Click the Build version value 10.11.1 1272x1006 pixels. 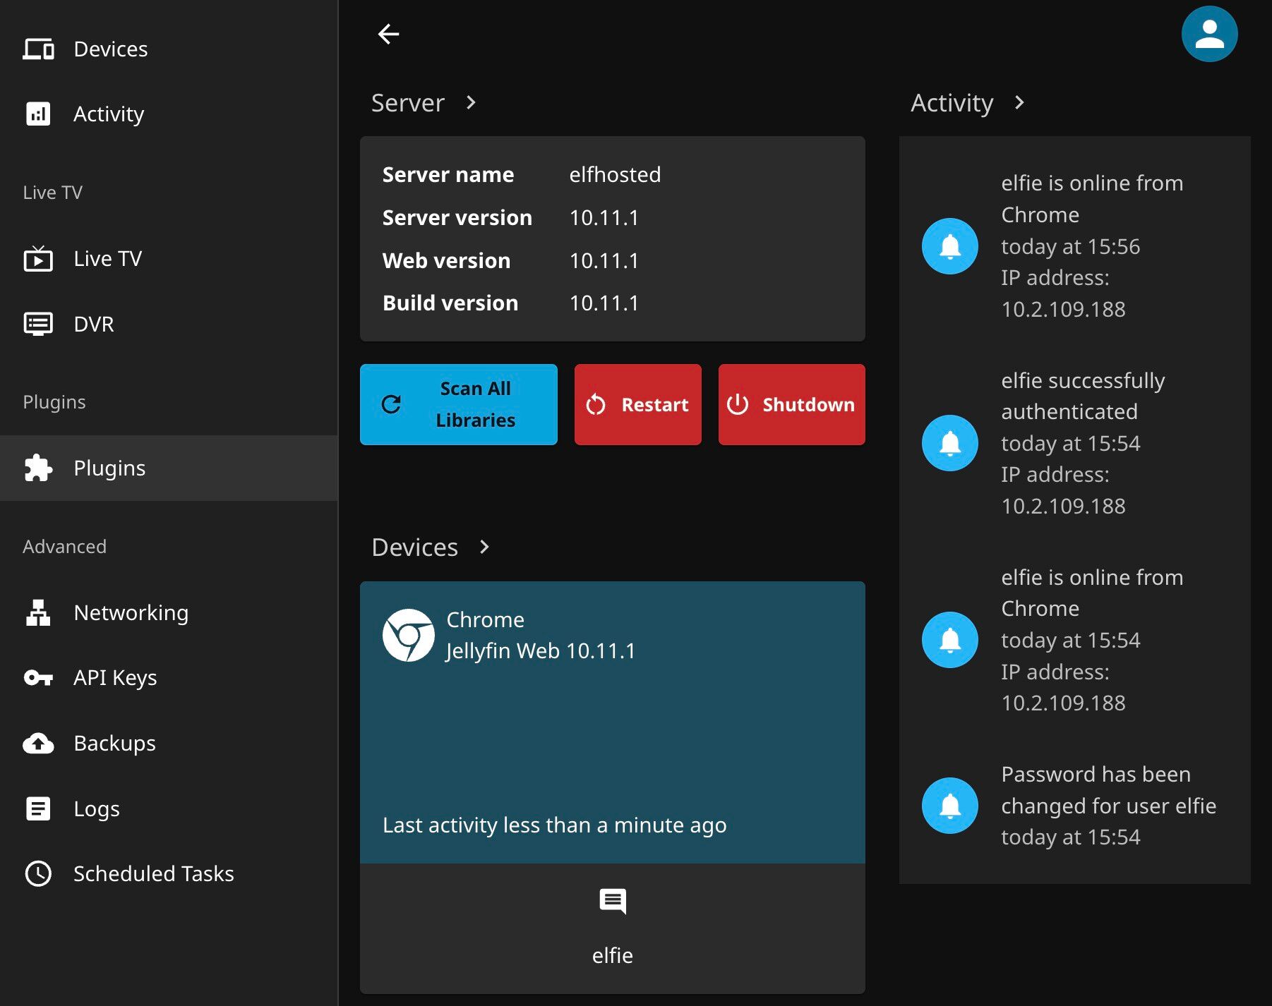604,303
